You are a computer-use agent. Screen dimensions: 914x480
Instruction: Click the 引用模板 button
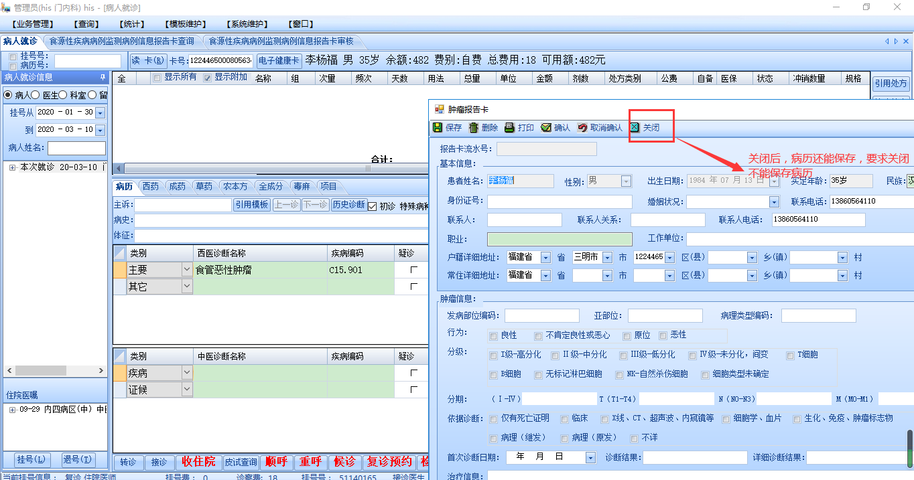252,206
